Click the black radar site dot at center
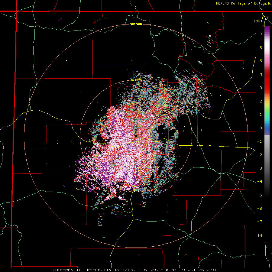The height and width of the screenshot is (272, 272). coord(136,136)
